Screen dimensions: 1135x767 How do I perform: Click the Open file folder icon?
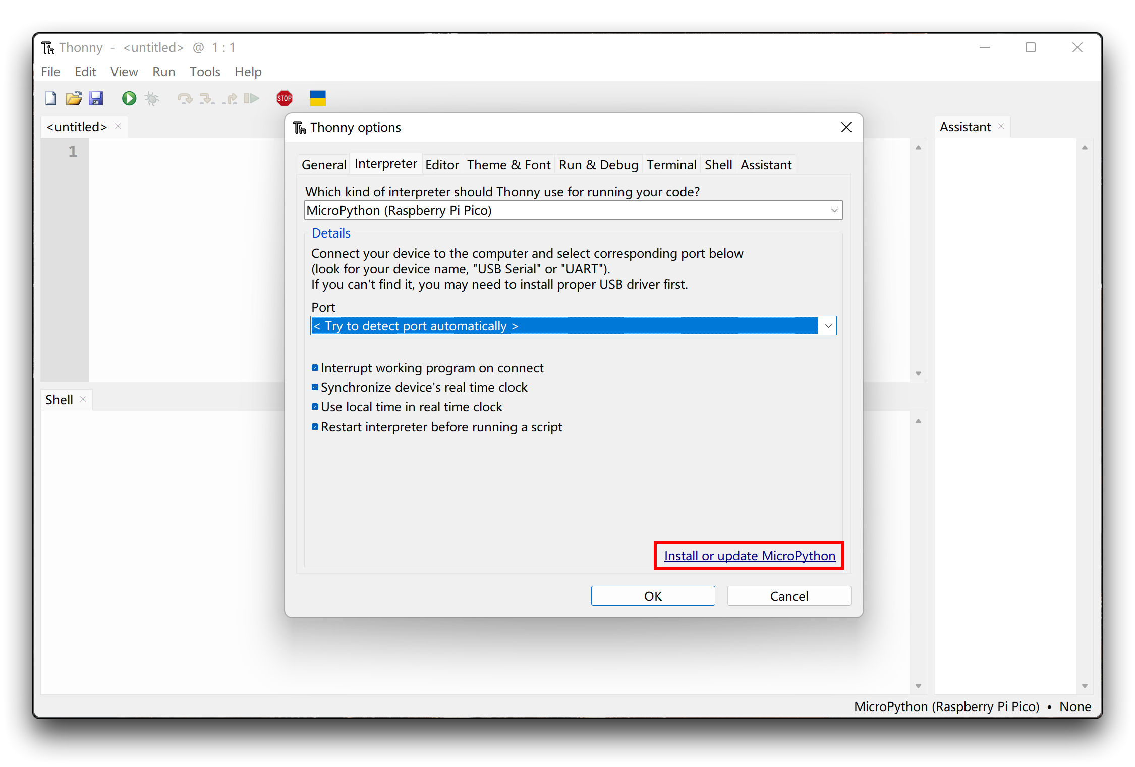[x=74, y=98]
